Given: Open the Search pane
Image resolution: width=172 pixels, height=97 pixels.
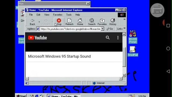Looking at the screenshot, I should (x=92, y=22).
